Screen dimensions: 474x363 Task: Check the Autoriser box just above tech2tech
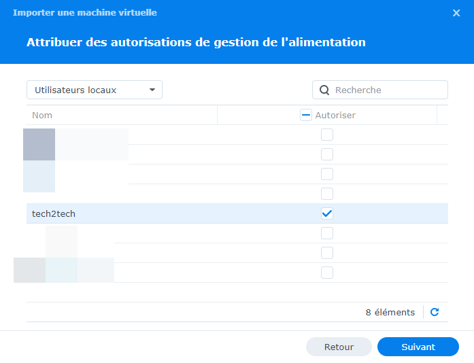[327, 194]
